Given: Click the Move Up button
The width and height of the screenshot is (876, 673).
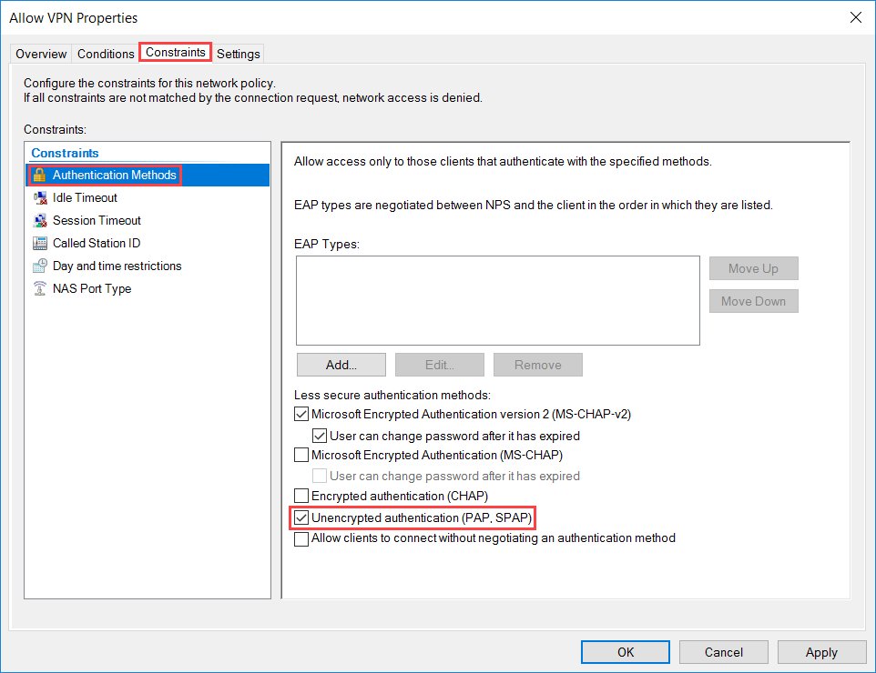Looking at the screenshot, I should click(x=753, y=268).
